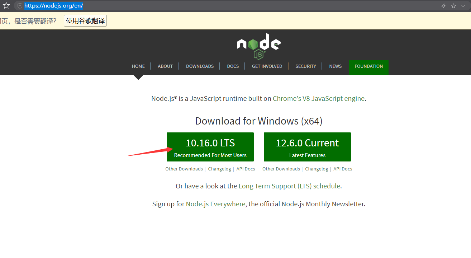Click the lightning bolt icon in address bar
Image resolution: width=471 pixels, height=258 pixels.
[x=443, y=6]
